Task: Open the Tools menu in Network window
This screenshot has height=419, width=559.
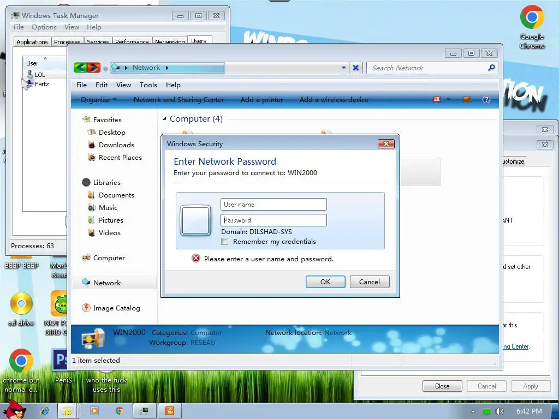Action: 148,85
